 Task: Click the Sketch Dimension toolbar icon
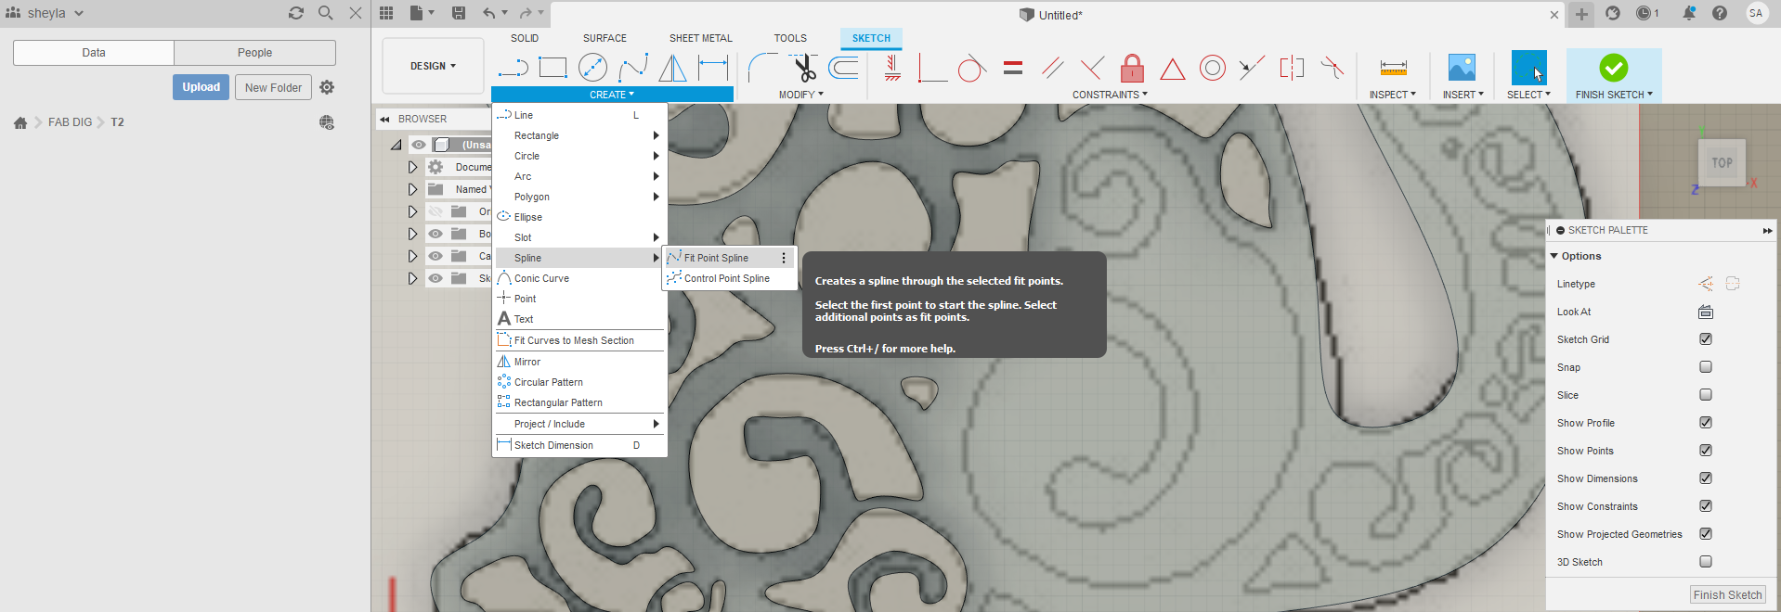point(712,68)
